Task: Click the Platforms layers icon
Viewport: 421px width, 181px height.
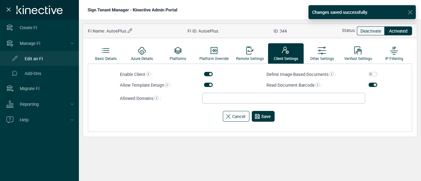Action: point(178,50)
